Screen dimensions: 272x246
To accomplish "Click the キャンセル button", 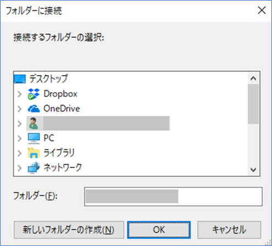I will (229, 230).
